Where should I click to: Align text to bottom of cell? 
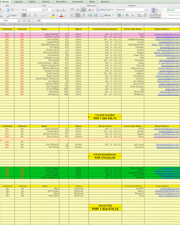(x=83, y=9)
